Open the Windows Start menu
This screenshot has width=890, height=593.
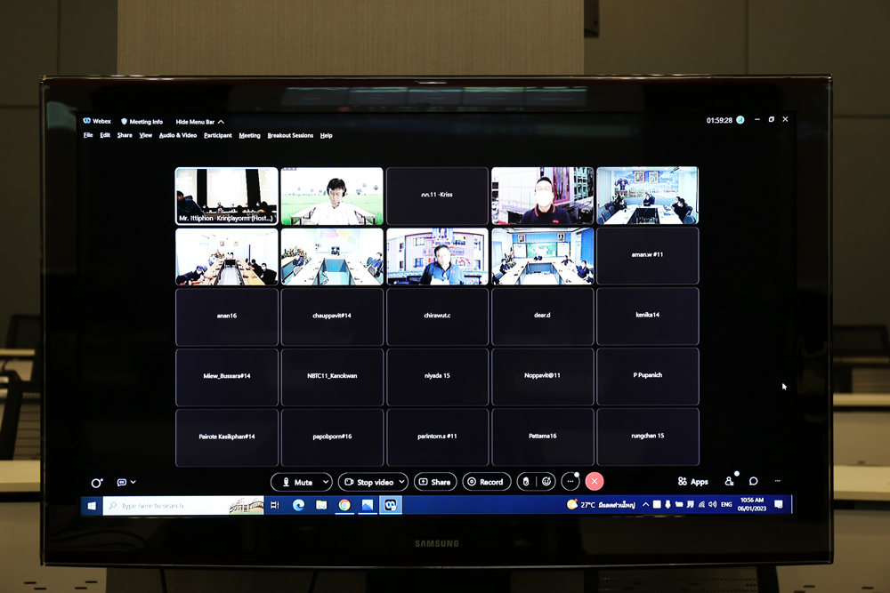coord(92,505)
